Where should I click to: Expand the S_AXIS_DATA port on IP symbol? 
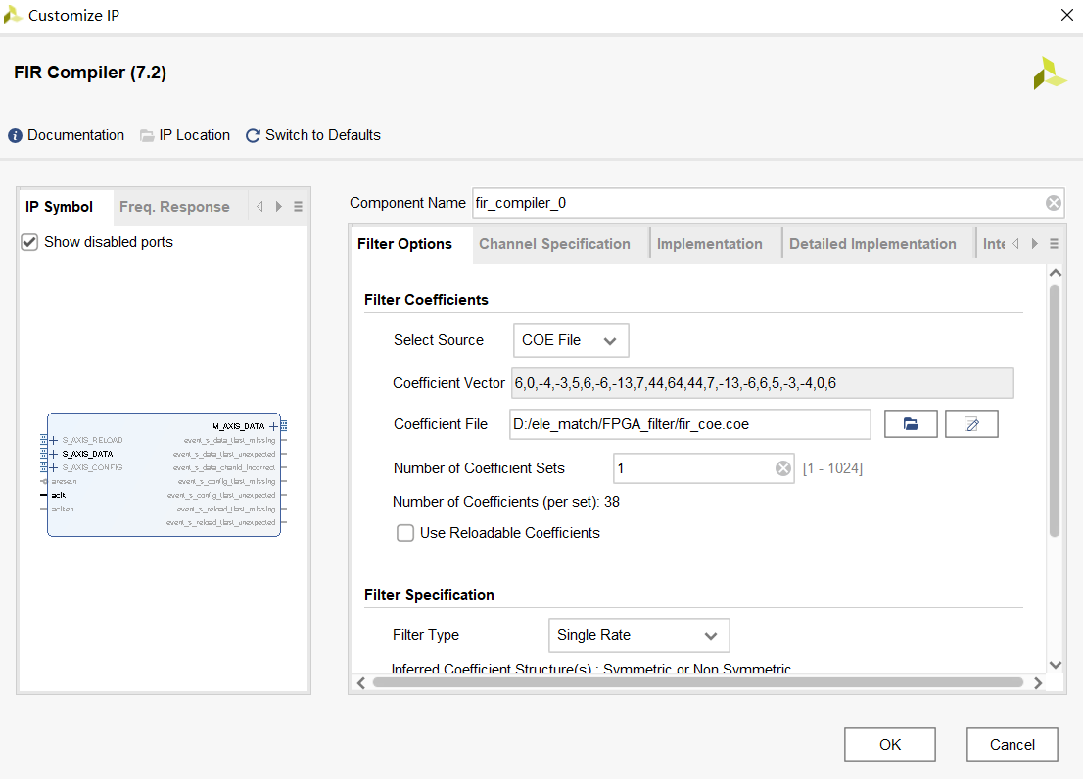pyautogui.click(x=54, y=454)
